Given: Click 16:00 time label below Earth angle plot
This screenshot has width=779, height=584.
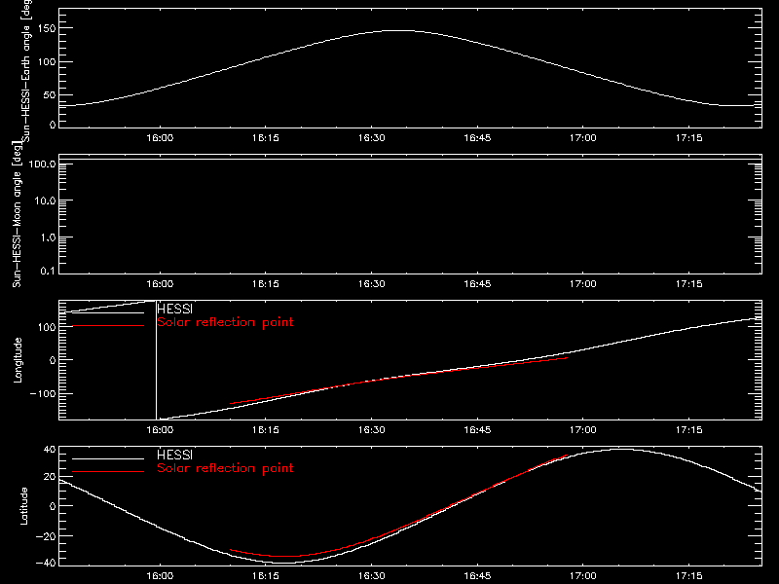Looking at the screenshot, I should click(160, 138).
